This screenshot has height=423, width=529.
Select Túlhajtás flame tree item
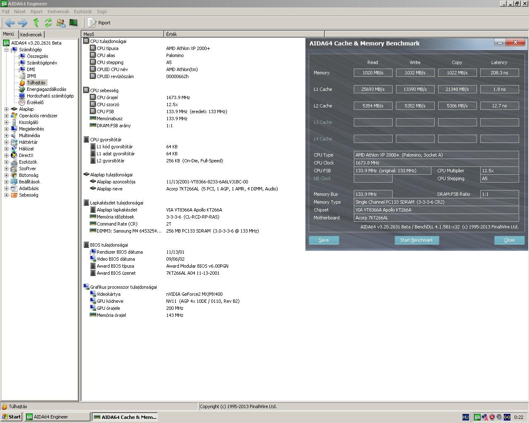tap(36, 83)
